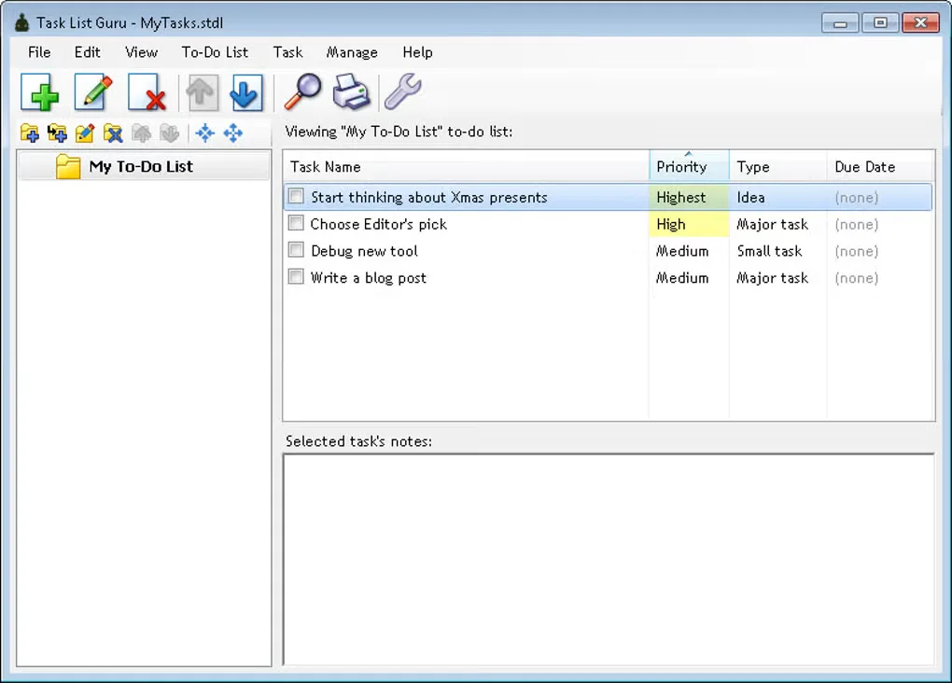Image resolution: width=952 pixels, height=683 pixels.
Task: Click the greyed Move list up folder icon
Action: [141, 132]
